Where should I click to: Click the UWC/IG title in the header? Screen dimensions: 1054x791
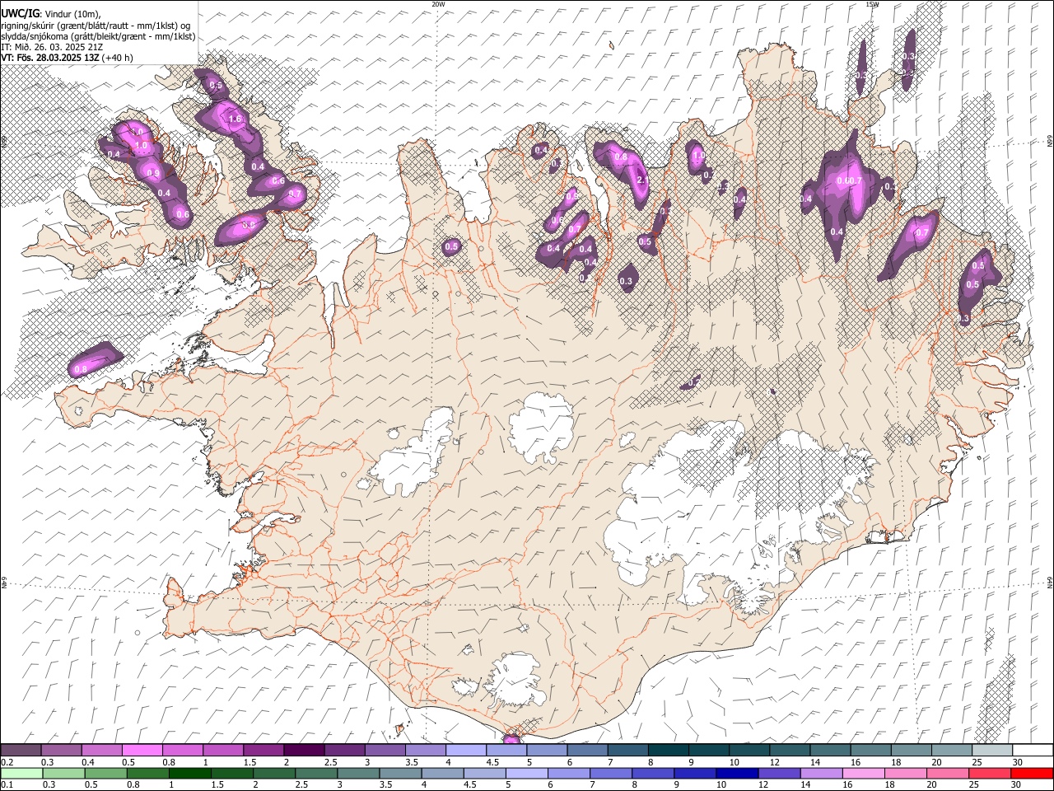20,14
